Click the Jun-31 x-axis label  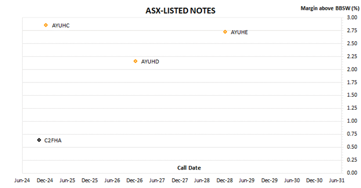pyautogui.click(x=337, y=180)
